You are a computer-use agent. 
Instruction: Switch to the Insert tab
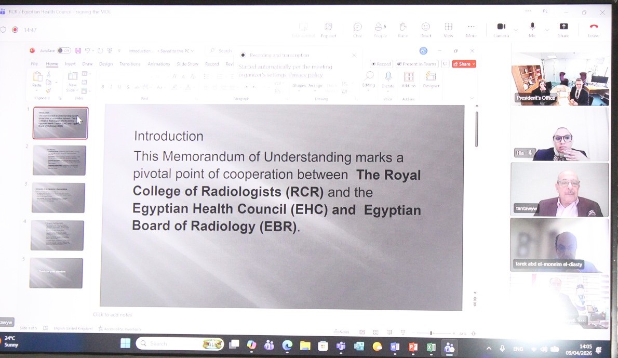pos(70,64)
